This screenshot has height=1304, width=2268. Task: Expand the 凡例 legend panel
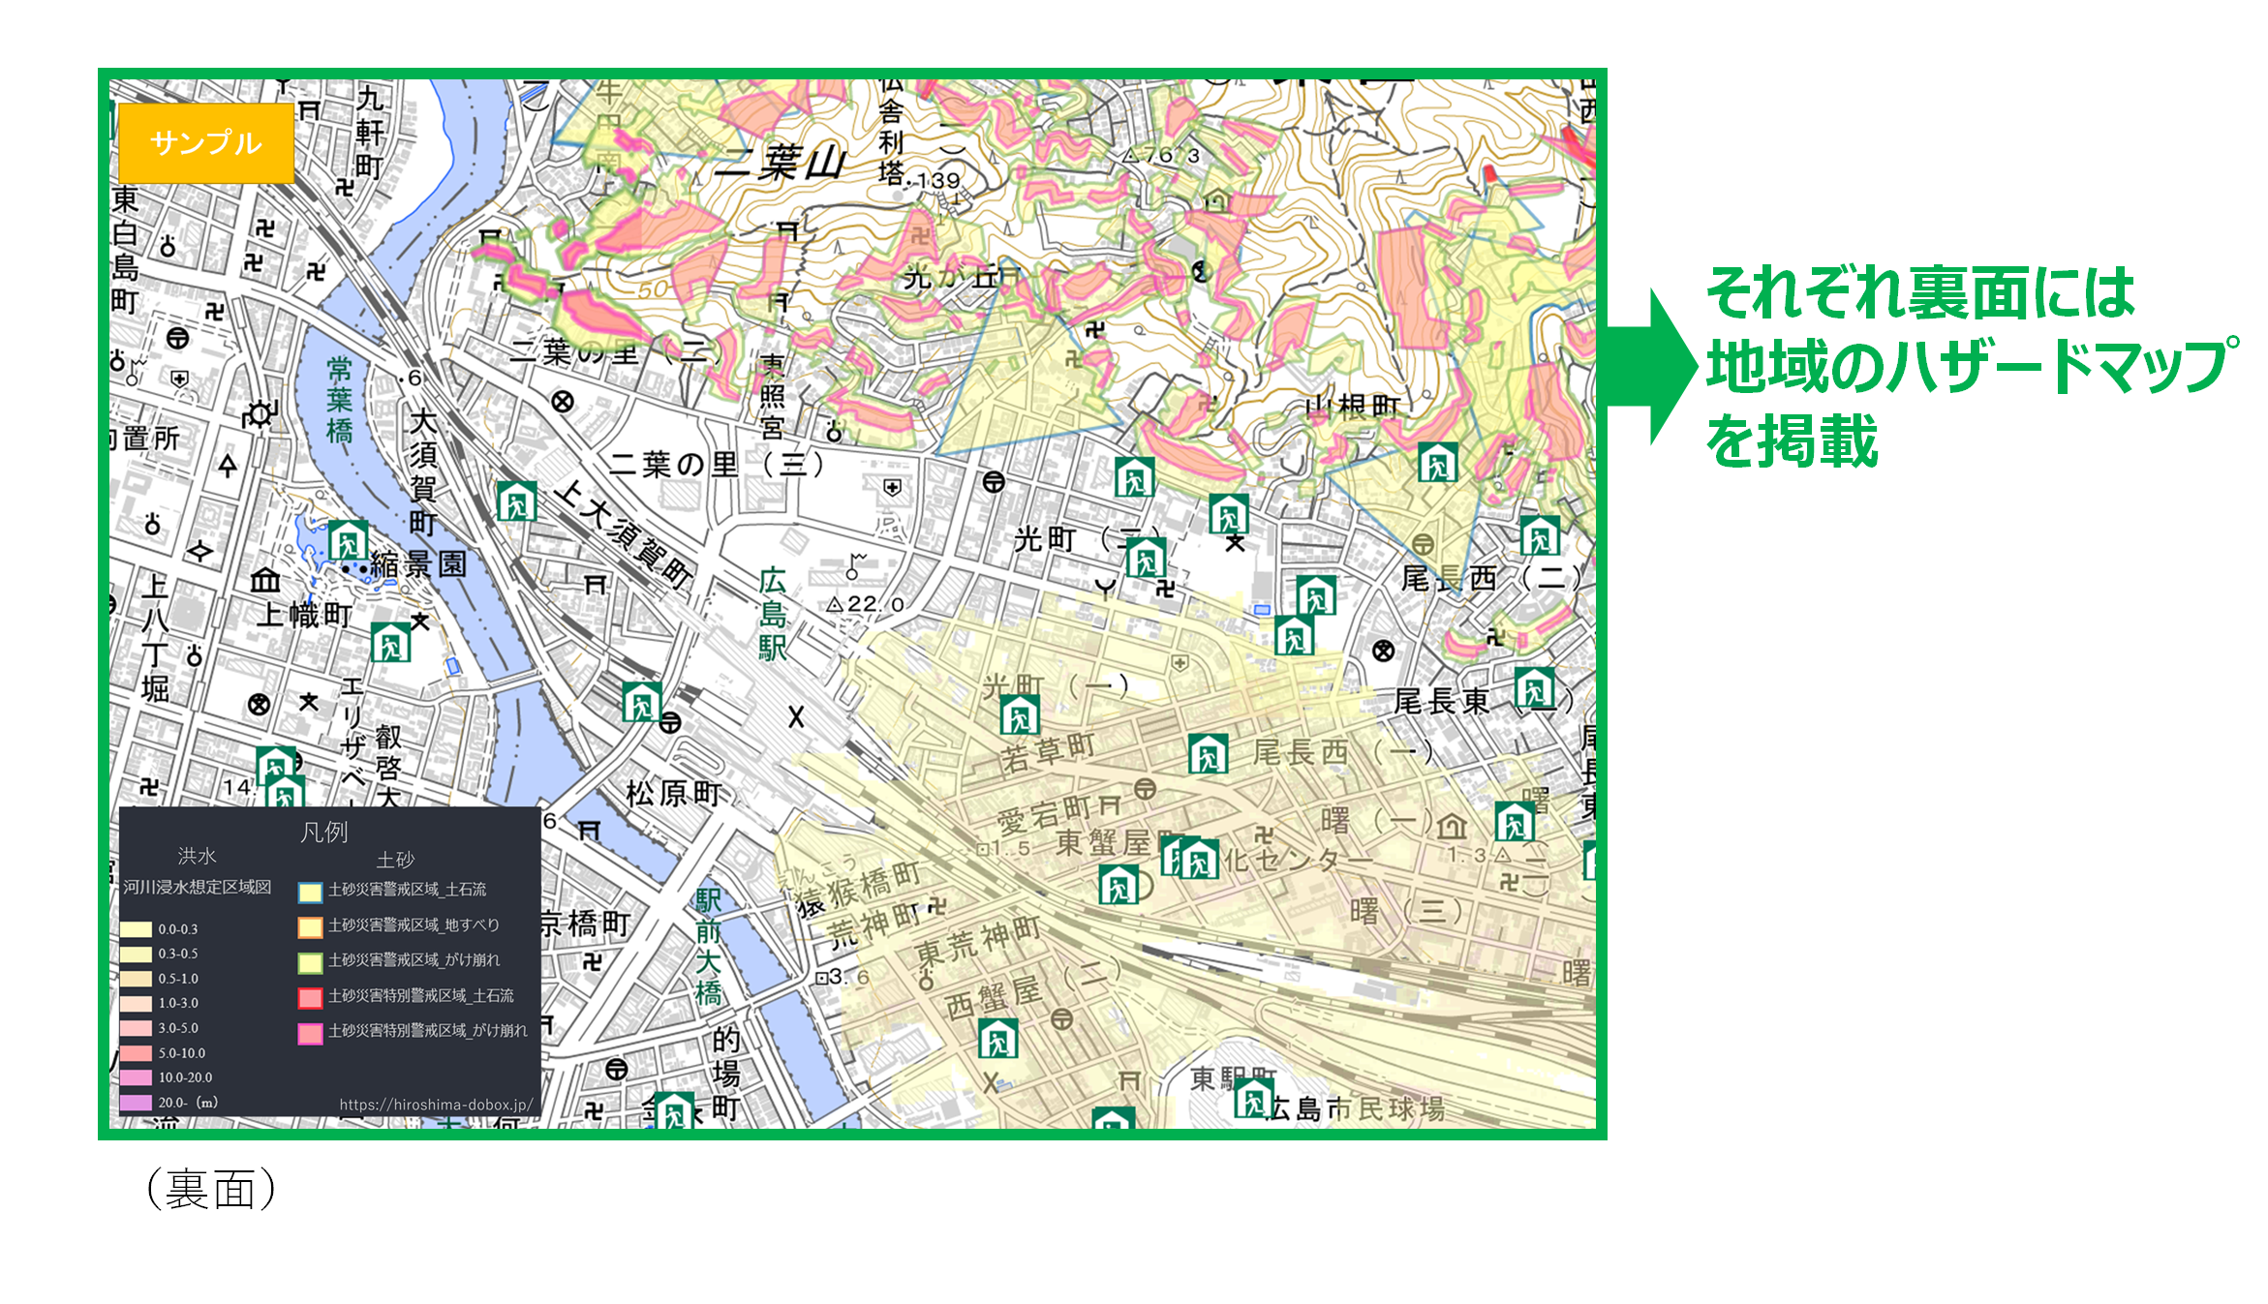click(322, 833)
